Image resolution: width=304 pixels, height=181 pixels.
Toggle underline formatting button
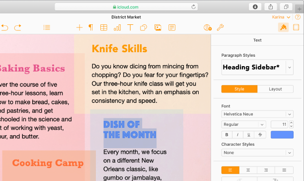point(249,135)
